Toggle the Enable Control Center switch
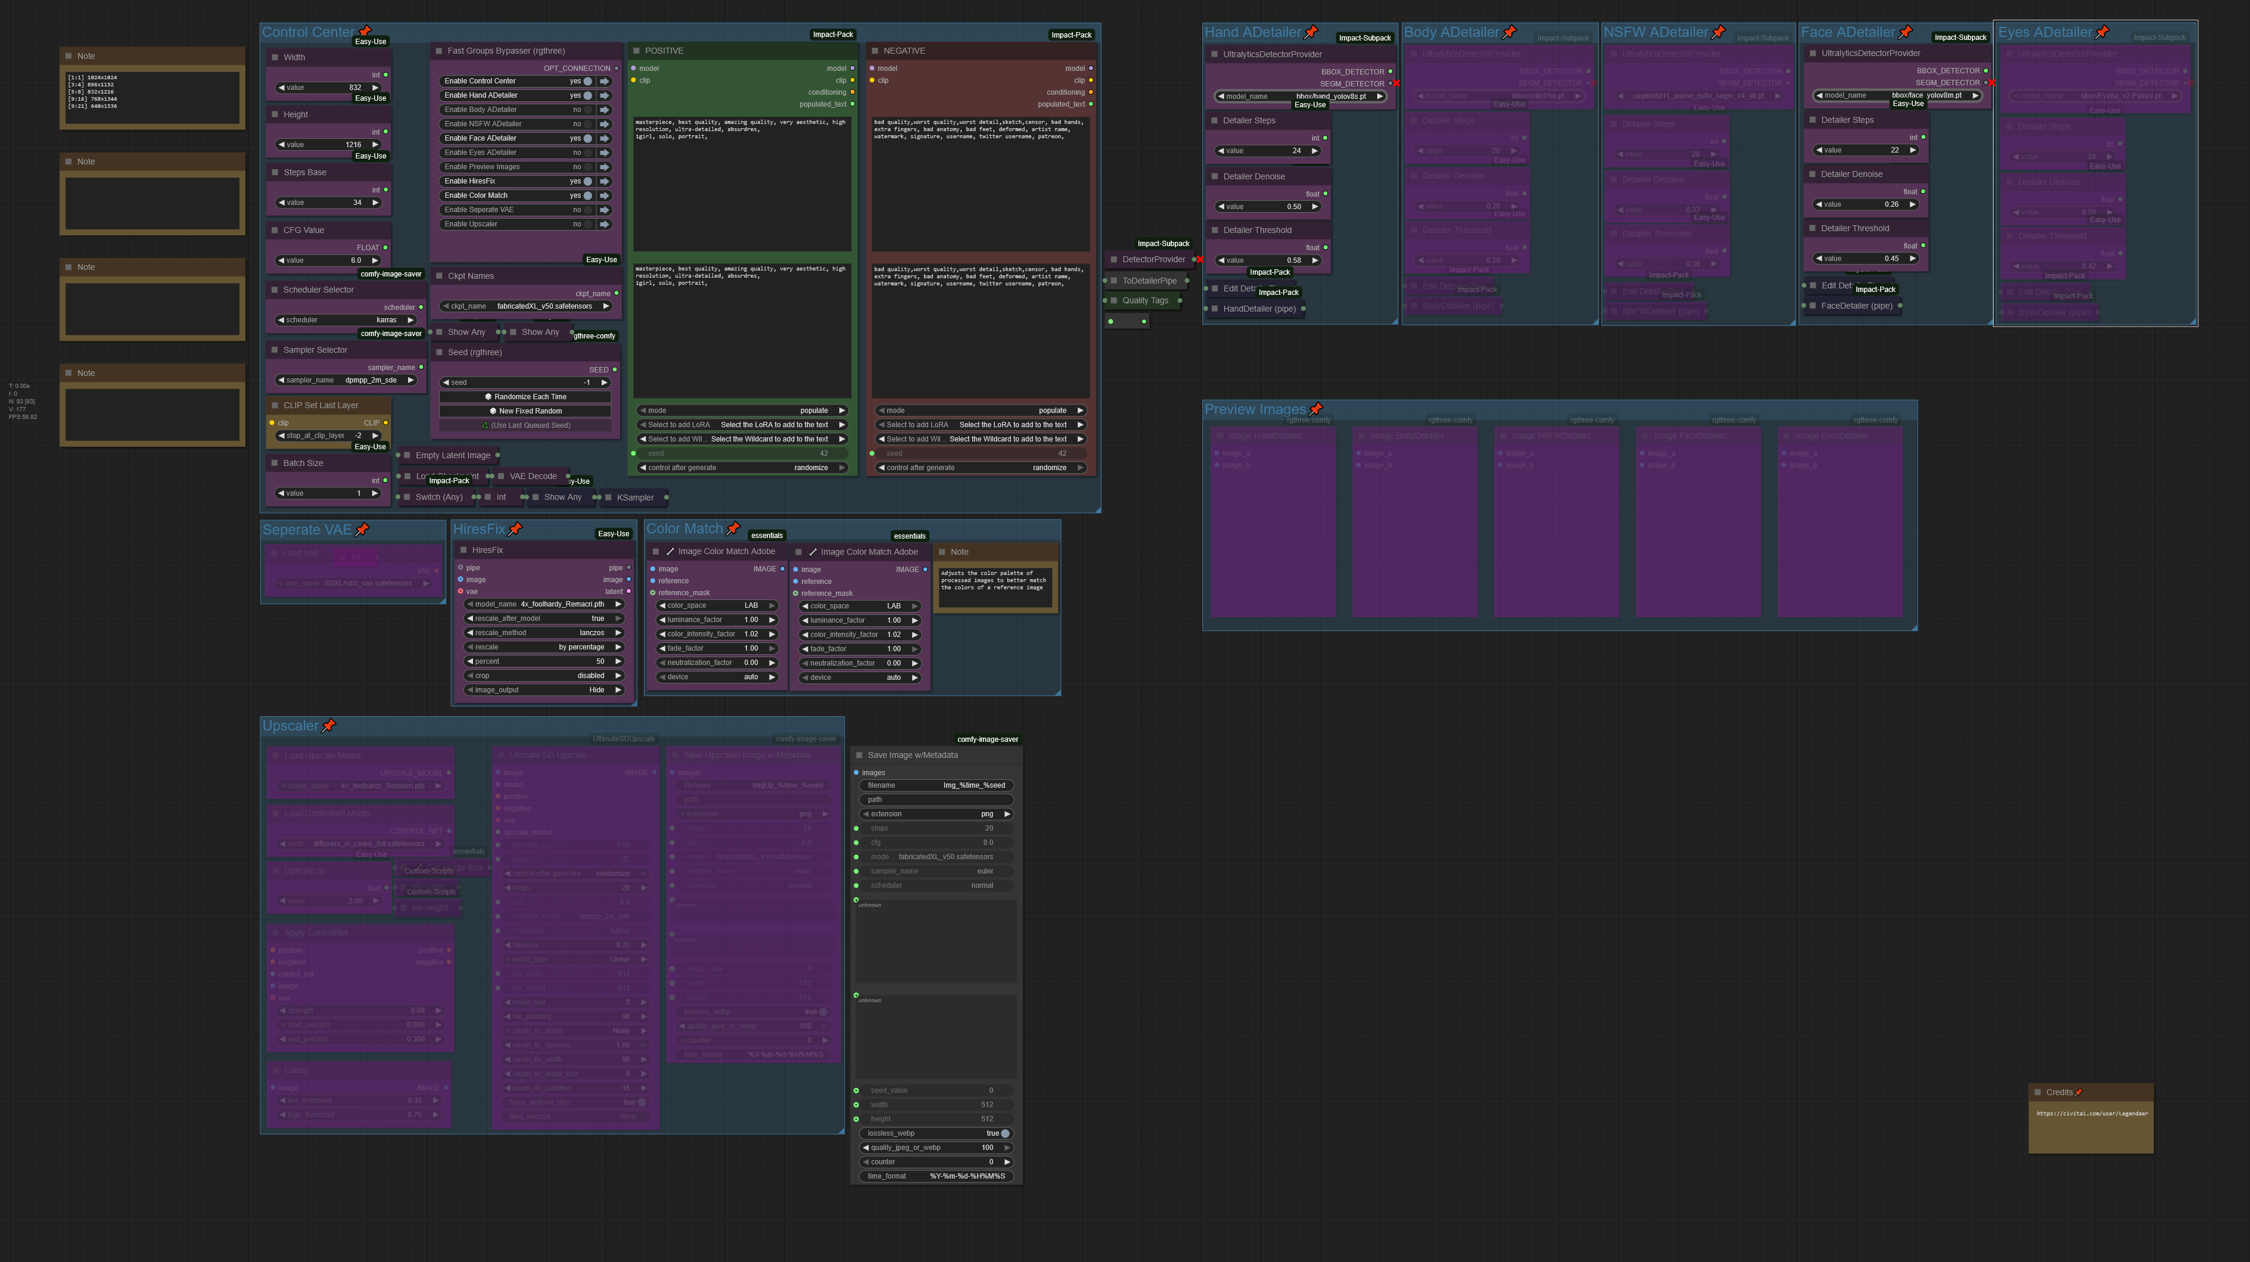The width and height of the screenshot is (2250, 1262). 588,81
